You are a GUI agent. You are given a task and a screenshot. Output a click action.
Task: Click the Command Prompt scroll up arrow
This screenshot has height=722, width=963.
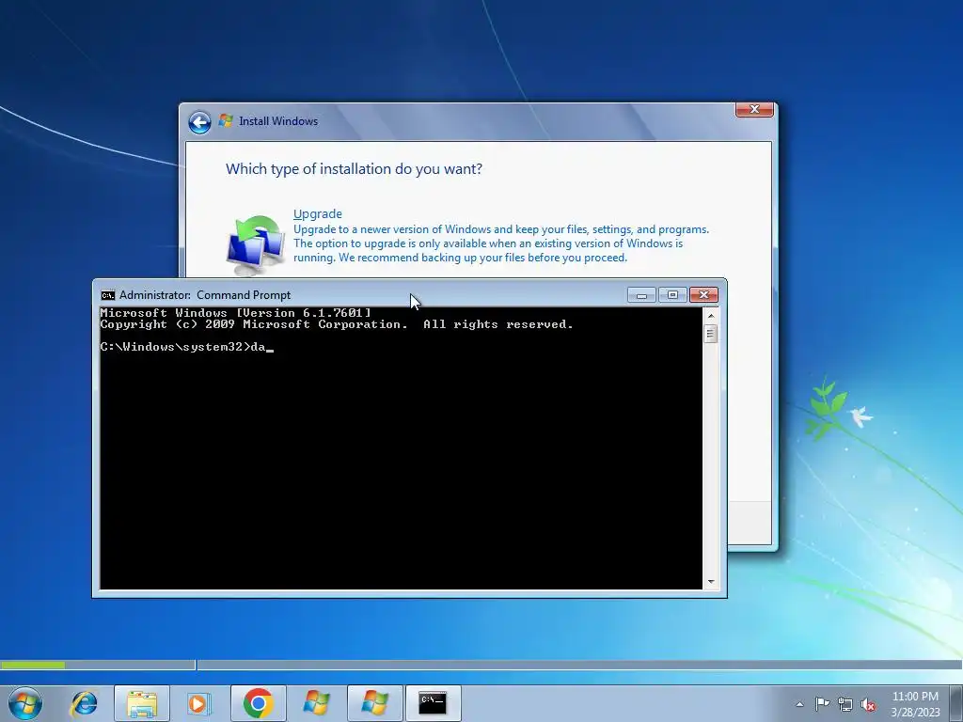711,316
